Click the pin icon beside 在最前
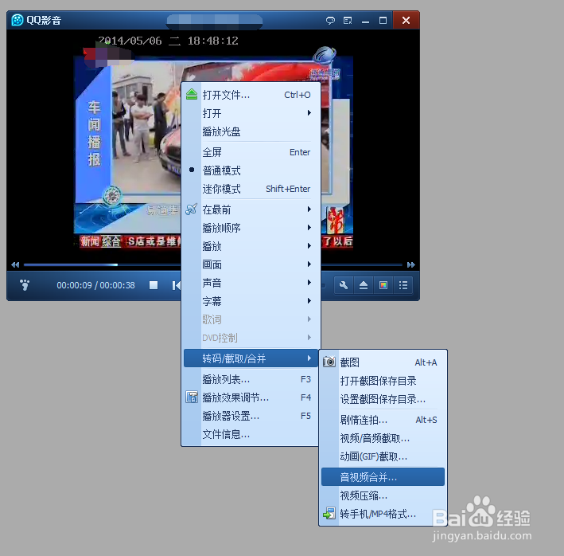The height and width of the screenshot is (556, 564). (192, 209)
